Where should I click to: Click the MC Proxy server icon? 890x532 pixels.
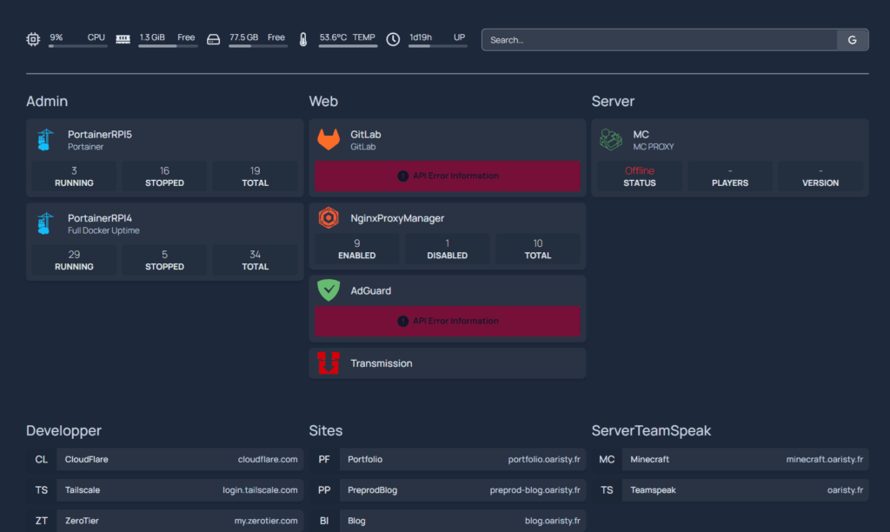pos(611,140)
